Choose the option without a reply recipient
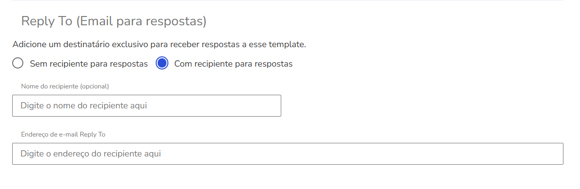 pyautogui.click(x=18, y=64)
